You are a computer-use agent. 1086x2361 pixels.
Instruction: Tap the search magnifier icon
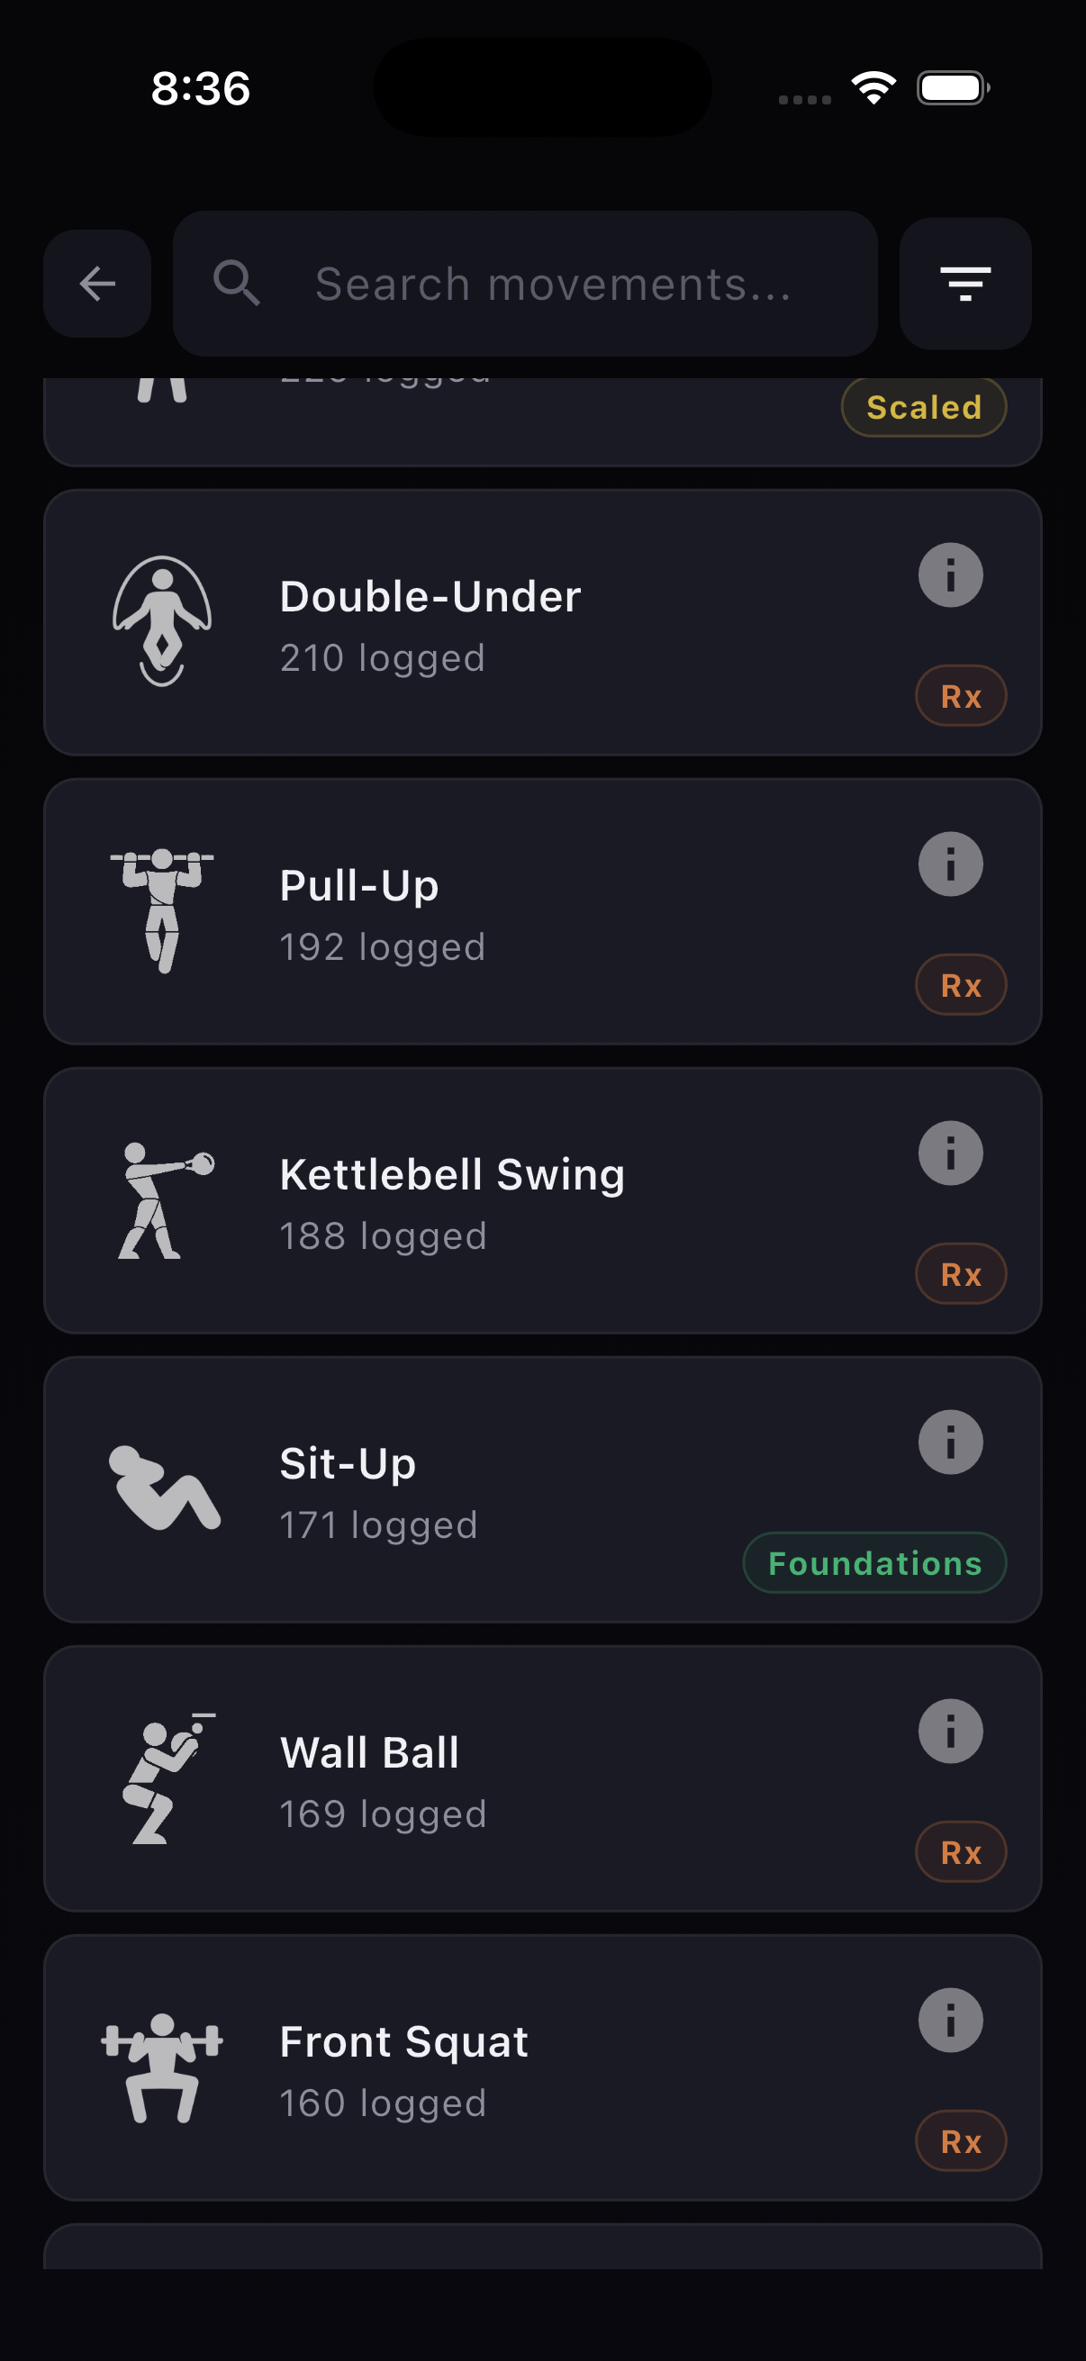click(237, 284)
